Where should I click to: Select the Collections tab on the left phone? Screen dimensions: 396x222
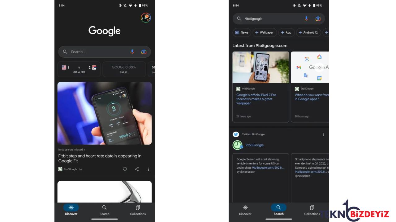pos(138,210)
